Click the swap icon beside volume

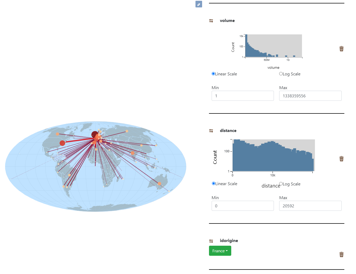tap(211, 21)
